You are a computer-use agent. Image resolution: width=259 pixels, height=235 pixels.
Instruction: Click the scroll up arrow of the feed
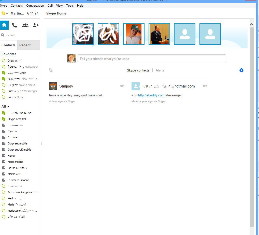click(x=252, y=24)
